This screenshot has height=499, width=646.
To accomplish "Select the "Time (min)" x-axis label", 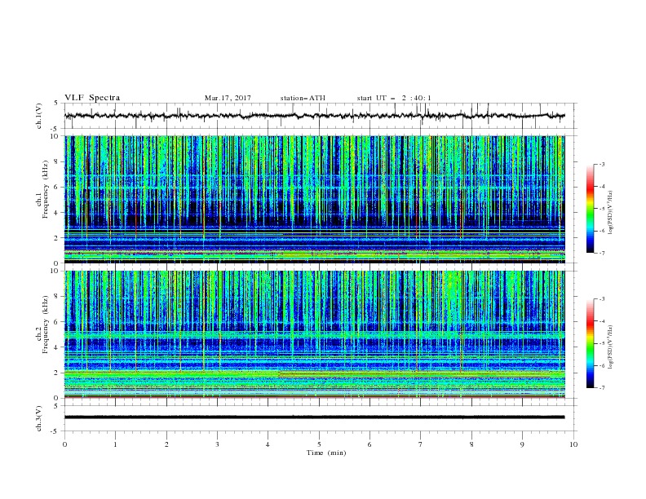I will (326, 453).
